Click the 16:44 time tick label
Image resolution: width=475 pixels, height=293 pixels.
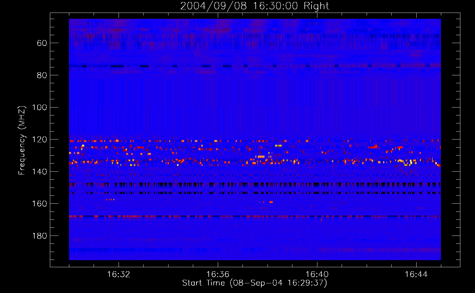pos(416,275)
